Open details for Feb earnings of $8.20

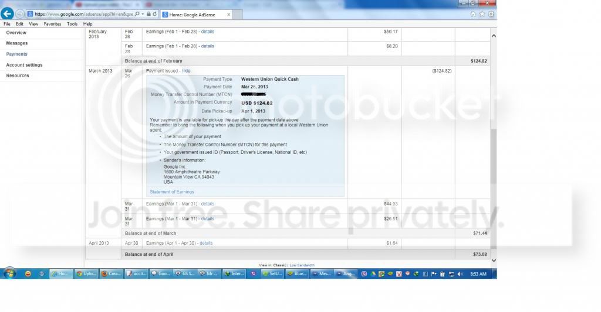click(207, 46)
